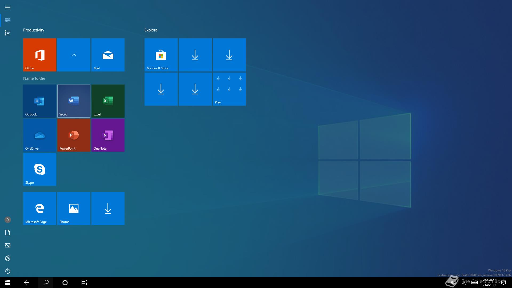512x288 pixels.
Task: Open Task View
Action: coord(84,283)
